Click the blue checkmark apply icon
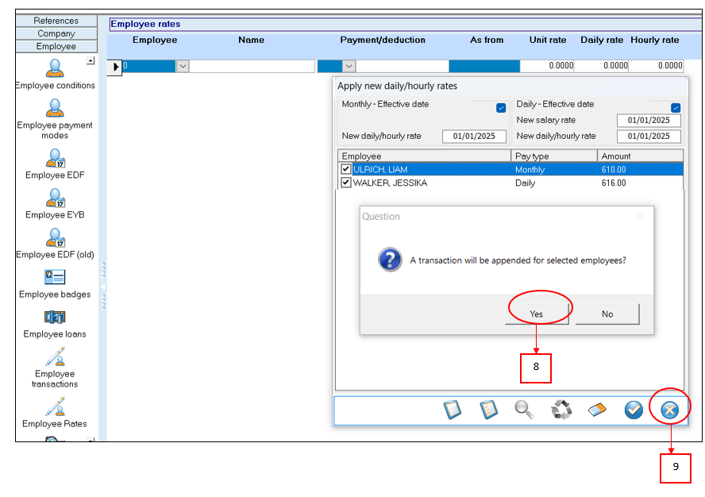 [x=634, y=410]
